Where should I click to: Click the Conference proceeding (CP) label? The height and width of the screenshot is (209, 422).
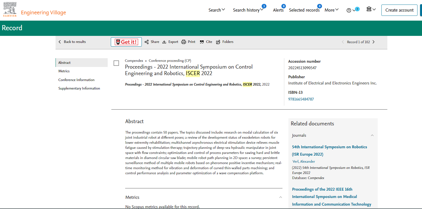tap(170, 61)
